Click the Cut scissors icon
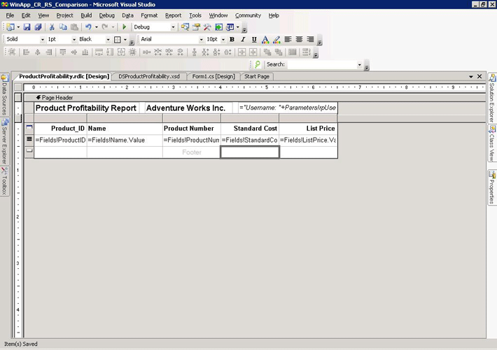 52,27
